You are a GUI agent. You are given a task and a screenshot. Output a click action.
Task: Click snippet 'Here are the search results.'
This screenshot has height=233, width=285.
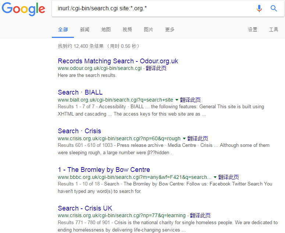click(87, 75)
